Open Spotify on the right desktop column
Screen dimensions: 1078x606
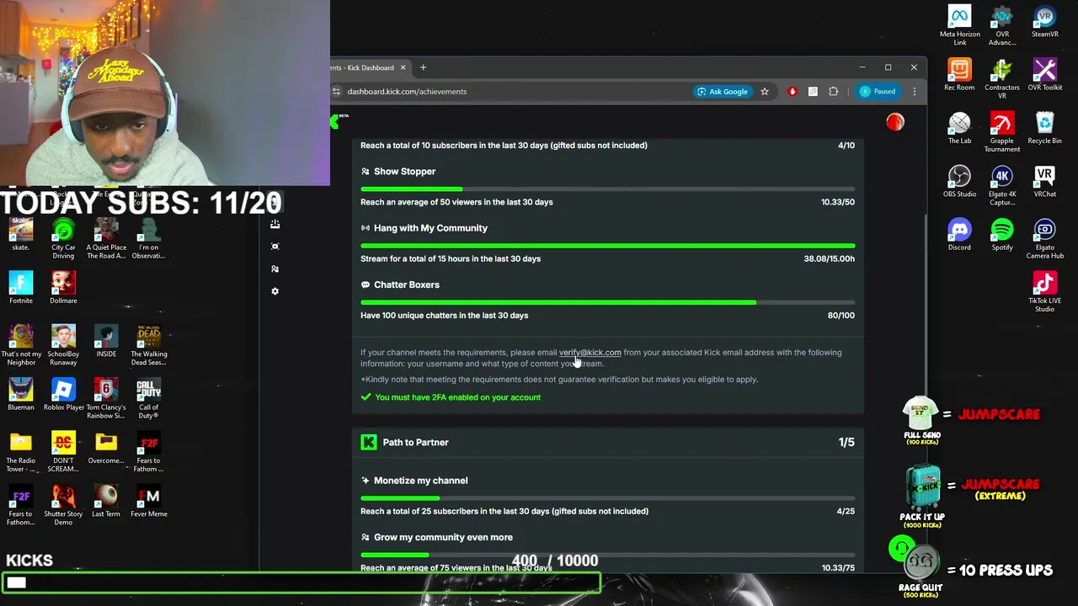pyautogui.click(x=1002, y=234)
